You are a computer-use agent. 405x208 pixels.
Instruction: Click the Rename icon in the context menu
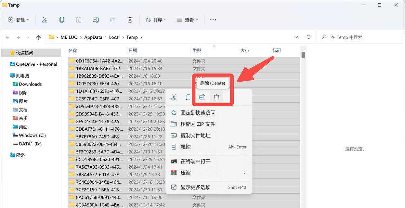[x=202, y=97]
